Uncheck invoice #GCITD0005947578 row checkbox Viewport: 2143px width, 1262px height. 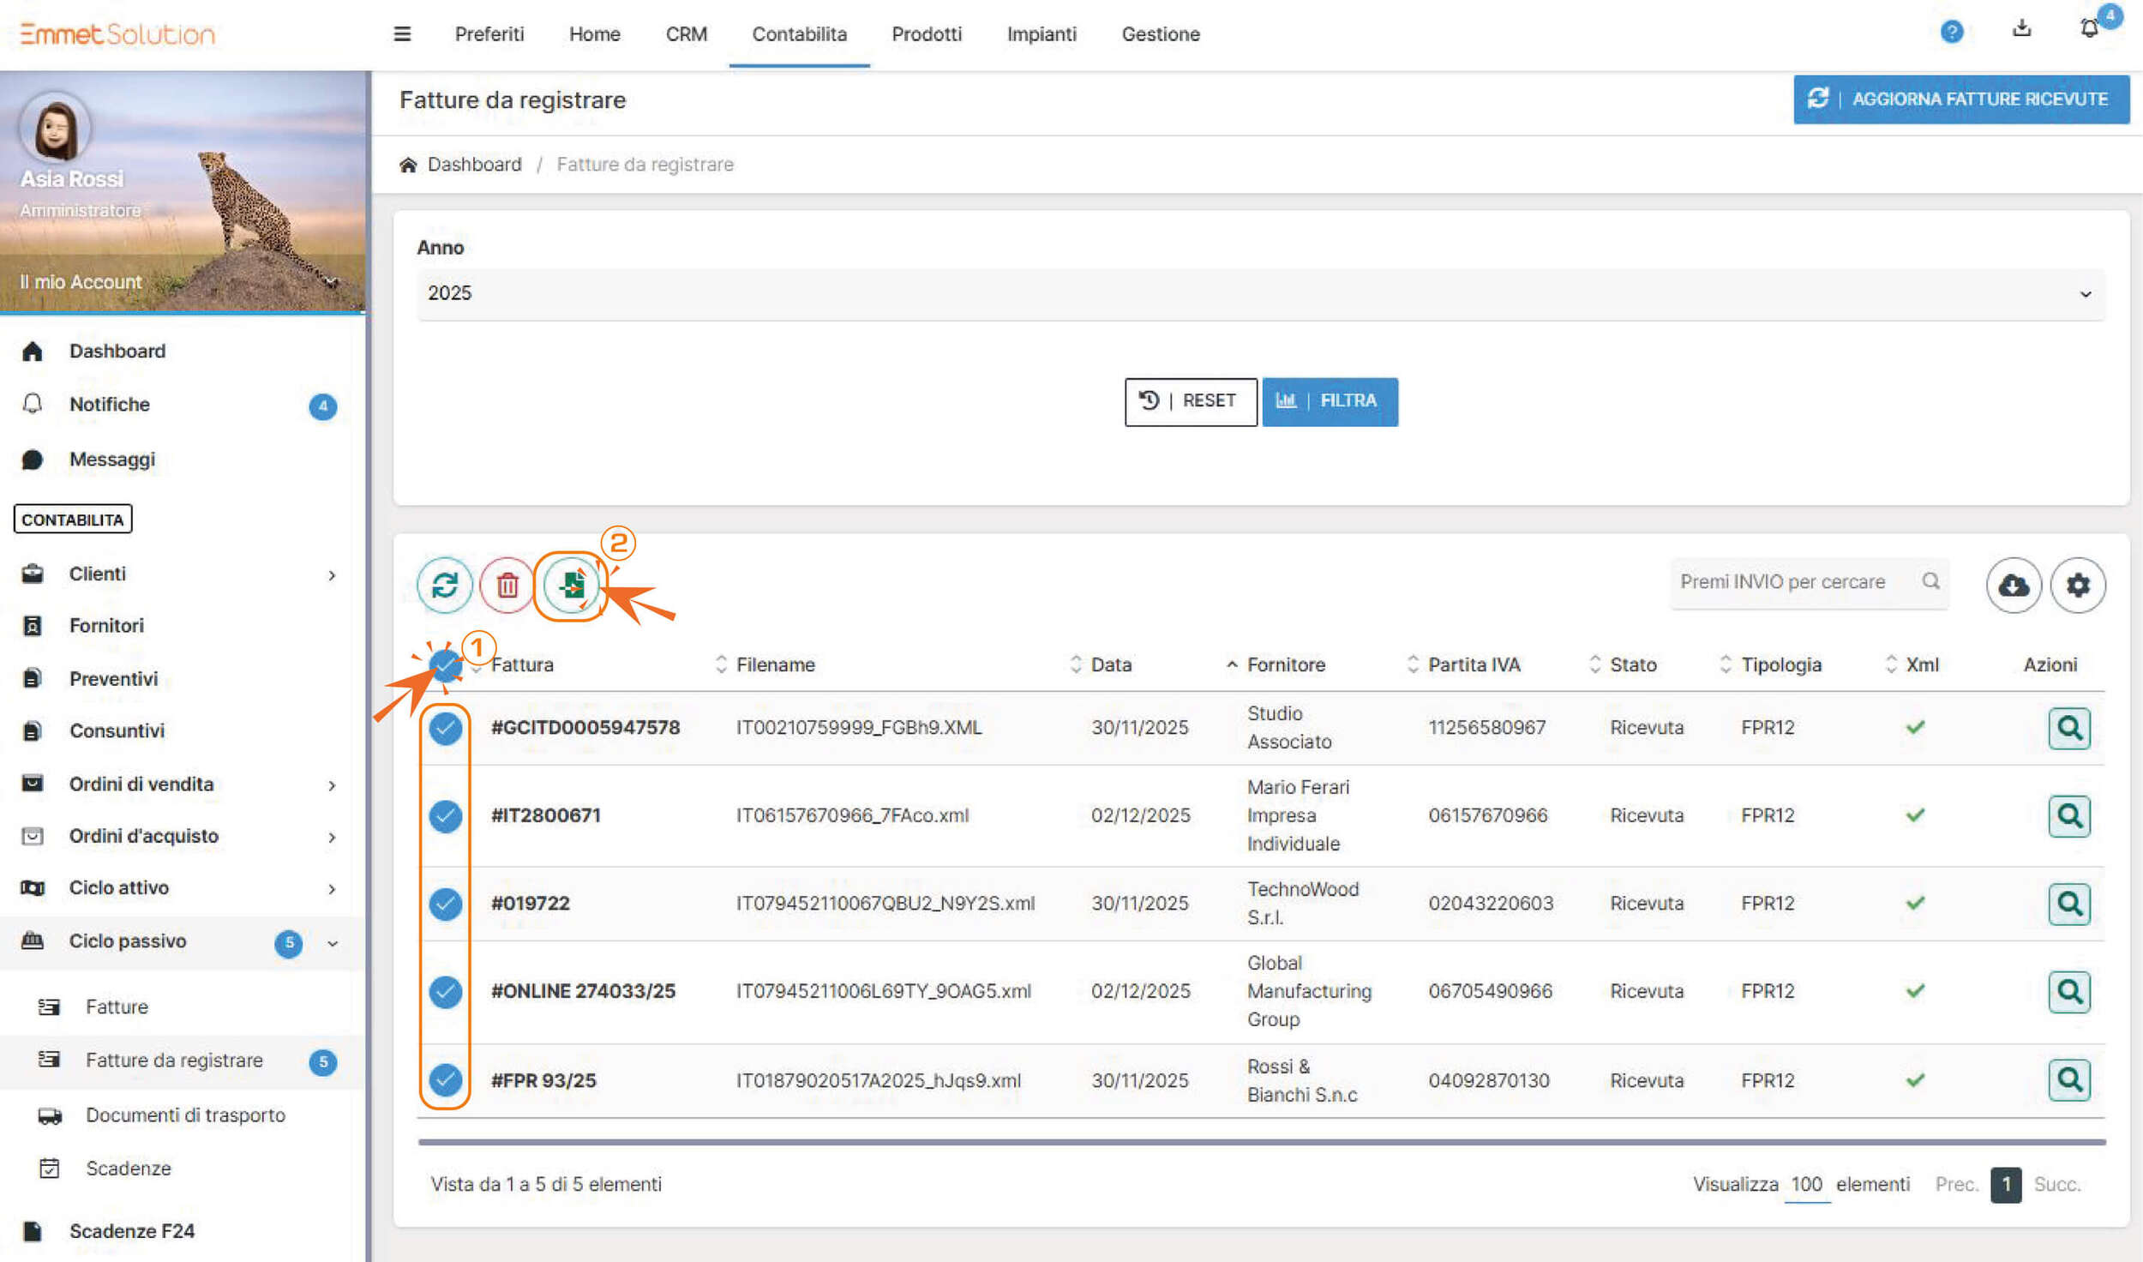(446, 728)
